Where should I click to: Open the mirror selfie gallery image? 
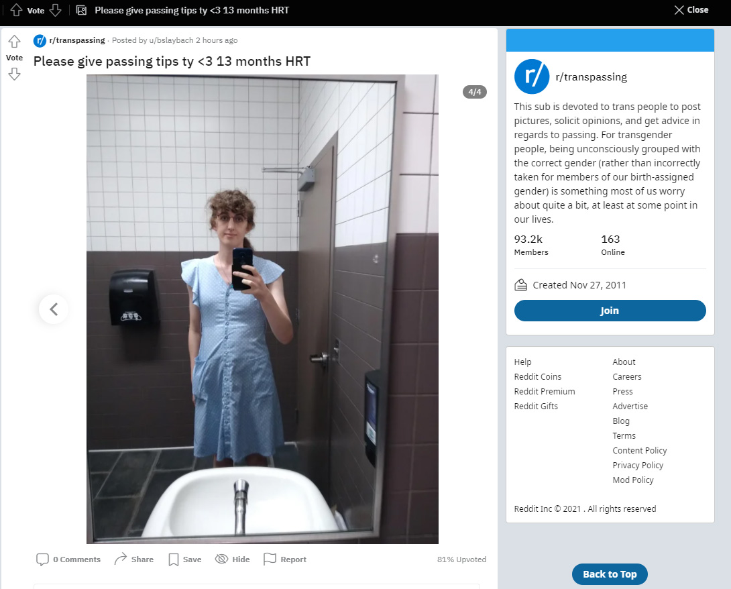262,309
